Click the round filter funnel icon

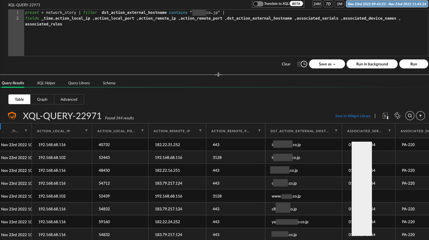point(420,116)
